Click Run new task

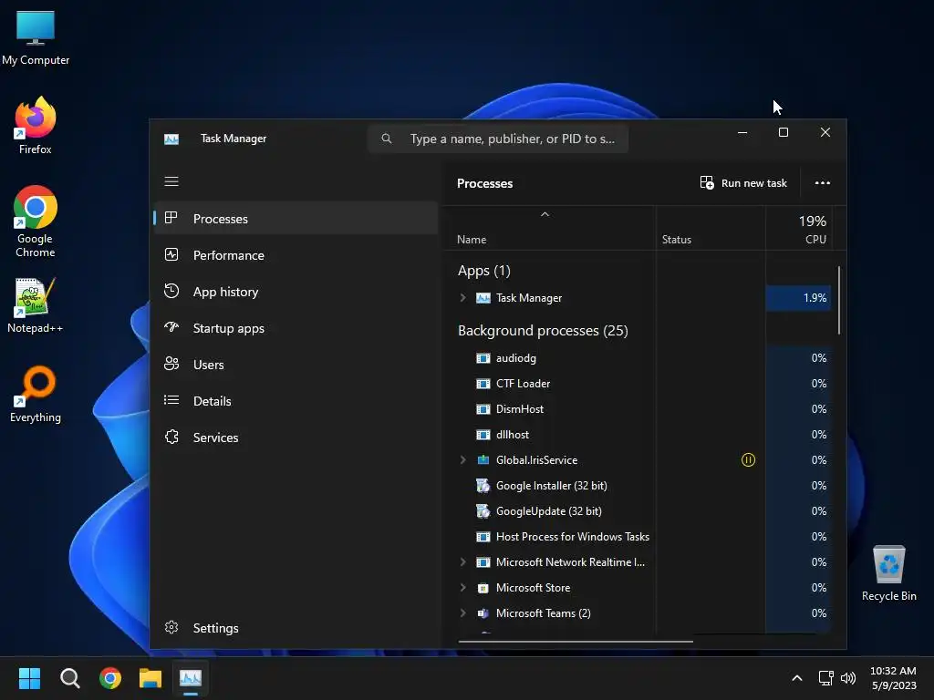(x=743, y=182)
